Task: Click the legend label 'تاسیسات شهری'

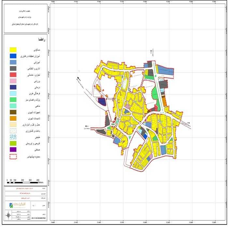Action: point(34,119)
